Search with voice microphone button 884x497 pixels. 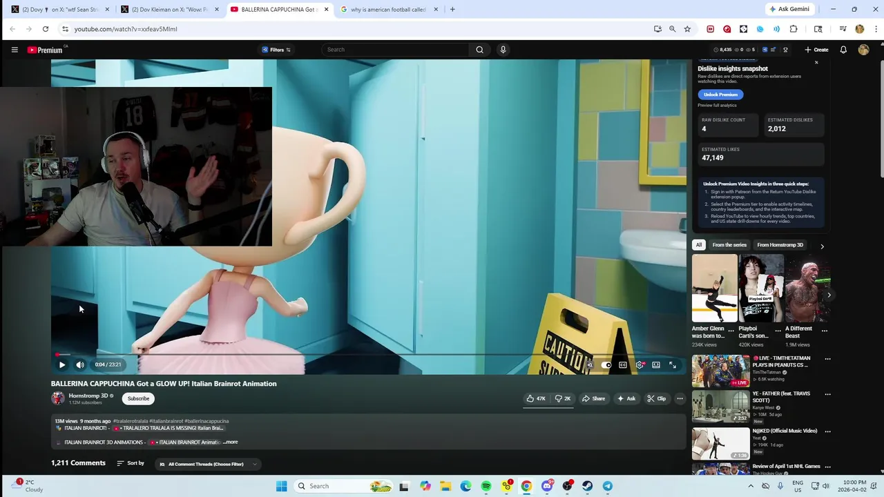coord(503,50)
